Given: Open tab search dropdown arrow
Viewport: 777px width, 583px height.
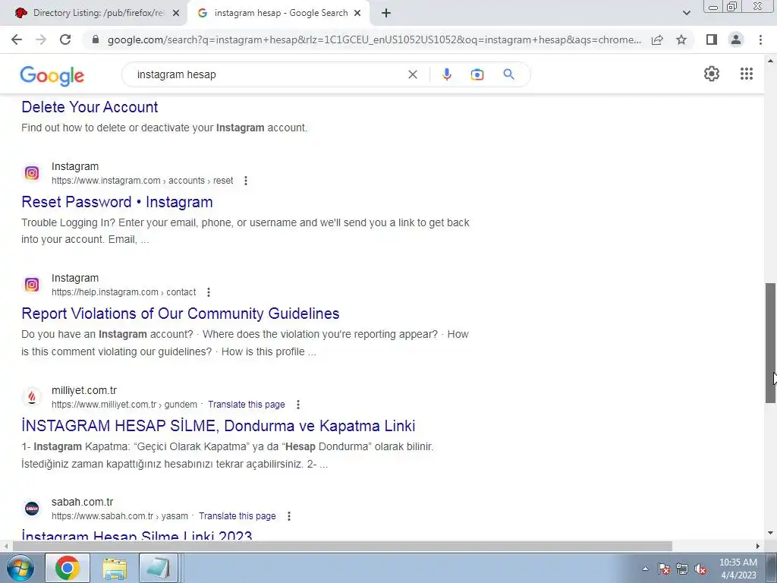Looking at the screenshot, I should tap(686, 14).
